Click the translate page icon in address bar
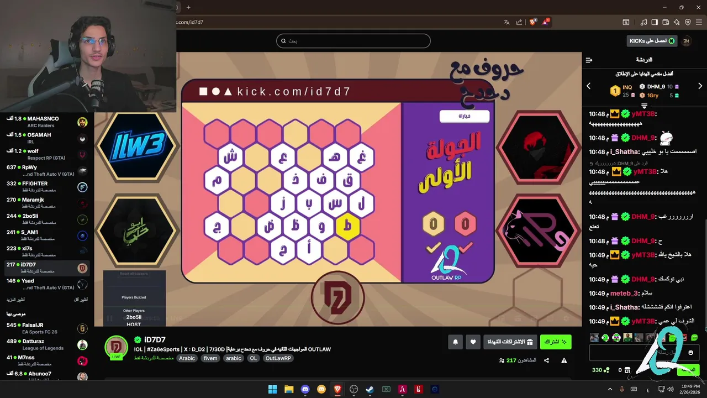Screen dimensions: 707x398 pos(506,22)
